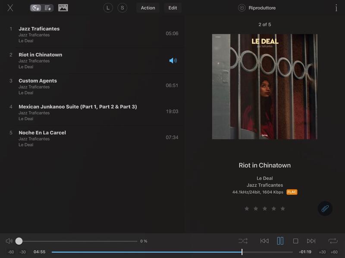Select the Riproduttore output device

[257, 8]
